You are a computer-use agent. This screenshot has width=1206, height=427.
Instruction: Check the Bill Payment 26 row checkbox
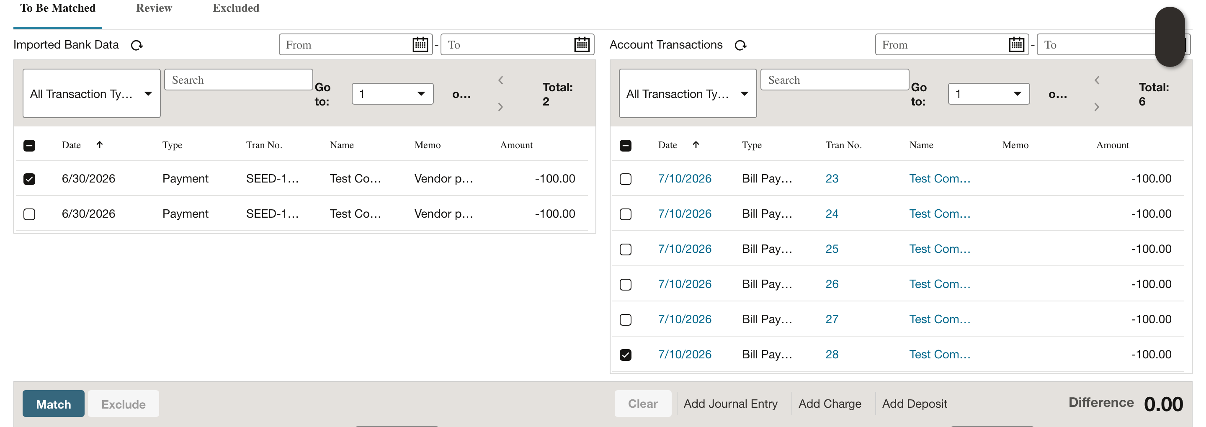tap(626, 285)
